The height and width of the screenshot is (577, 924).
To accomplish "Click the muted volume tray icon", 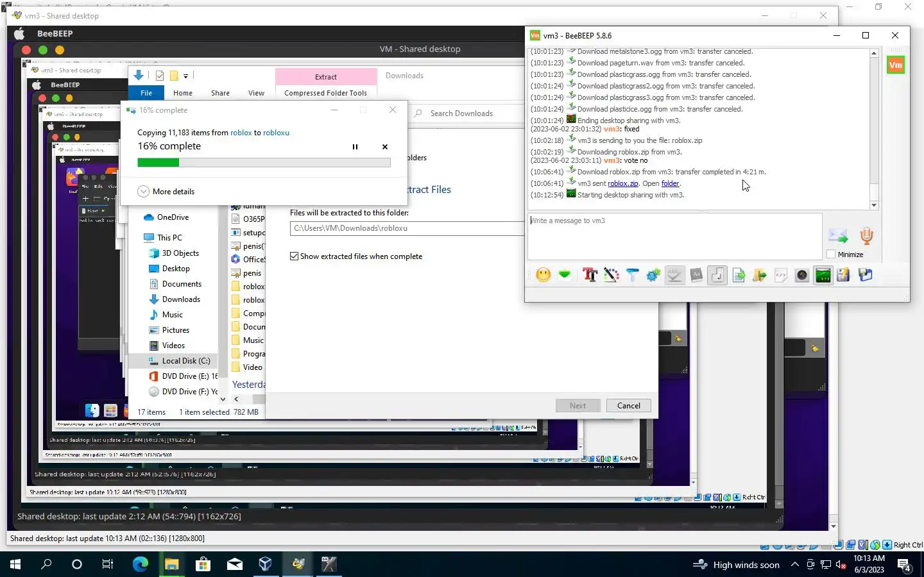I will pyautogui.click(x=841, y=564).
